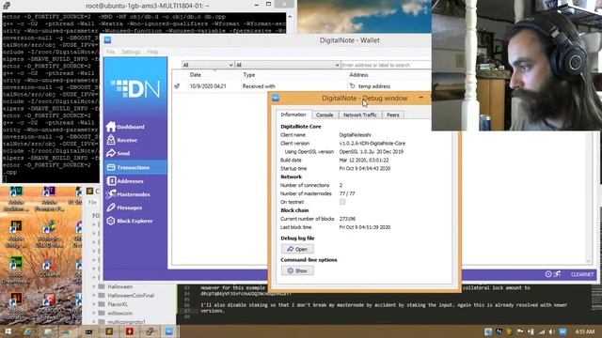Switch to the Peers tab

click(393, 115)
